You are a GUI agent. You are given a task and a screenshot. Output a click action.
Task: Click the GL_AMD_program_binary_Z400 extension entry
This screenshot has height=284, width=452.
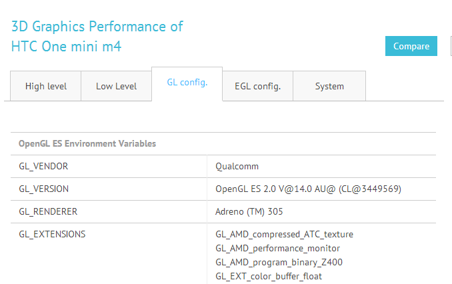coord(279,262)
